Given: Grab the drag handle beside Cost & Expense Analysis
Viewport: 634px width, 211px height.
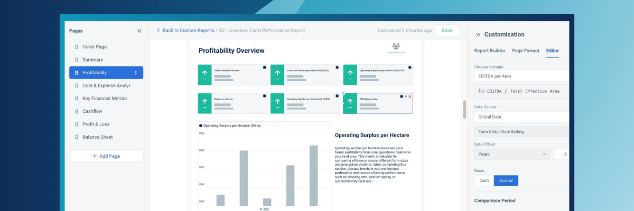Looking at the screenshot, I should point(77,85).
